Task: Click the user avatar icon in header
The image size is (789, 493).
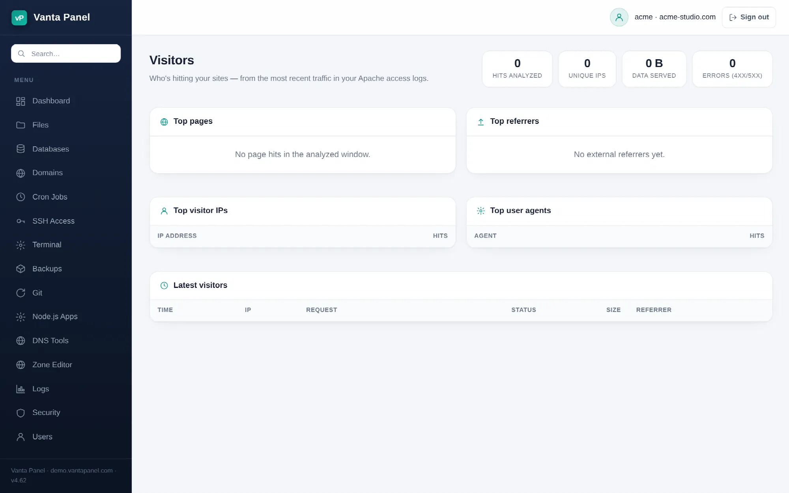Action: tap(619, 17)
